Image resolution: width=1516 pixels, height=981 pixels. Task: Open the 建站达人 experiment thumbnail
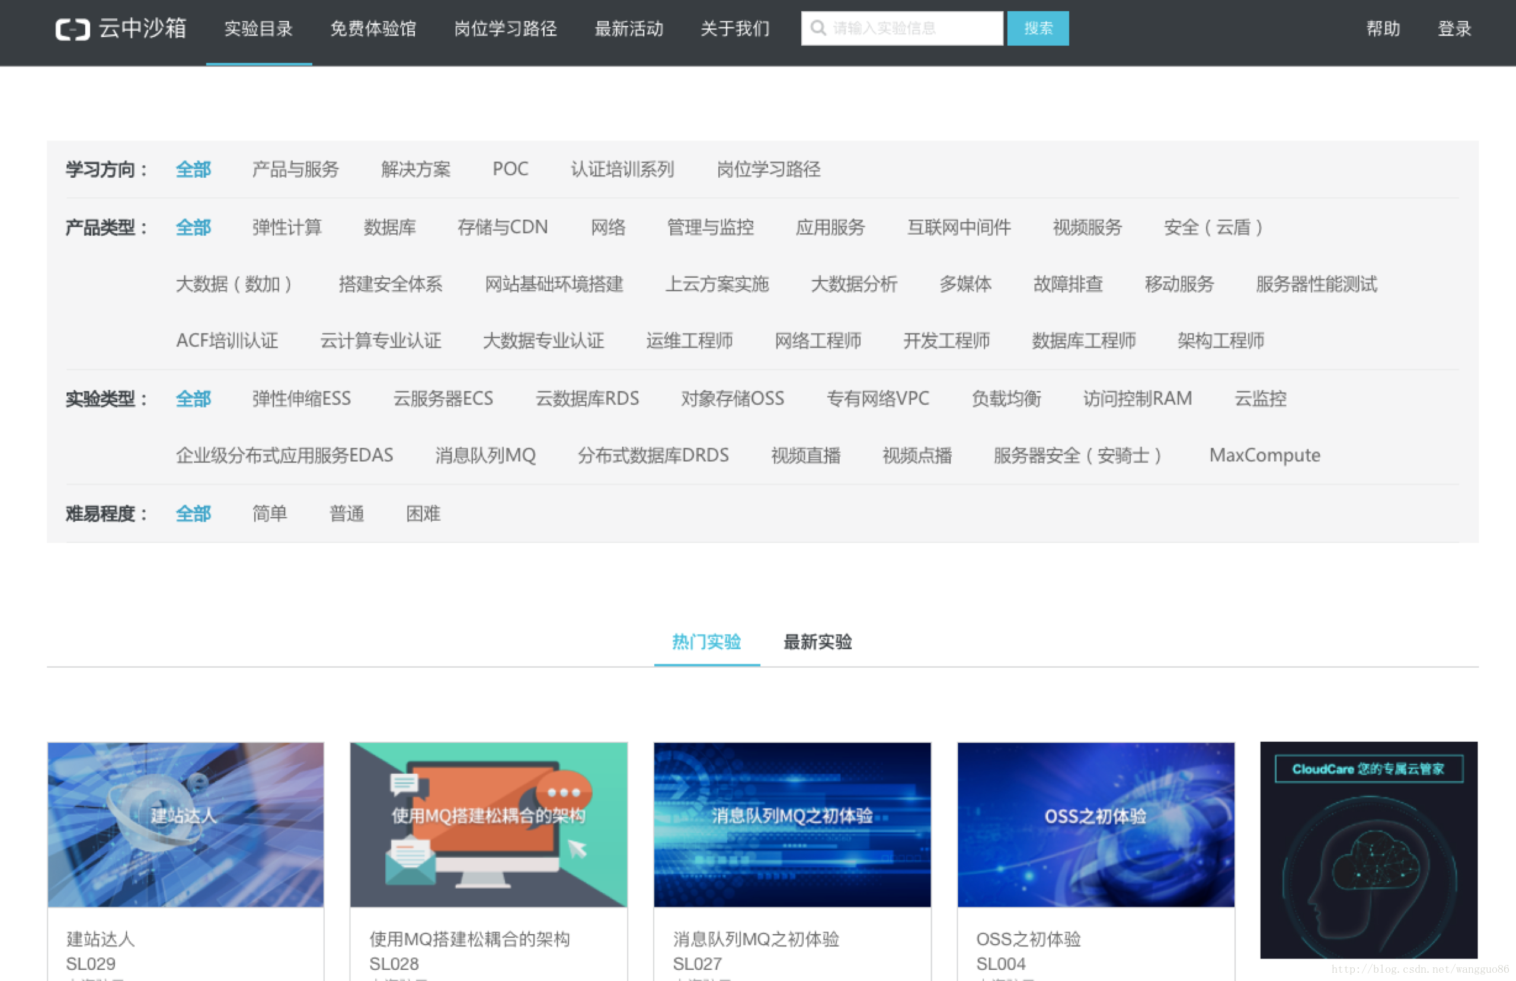click(x=185, y=825)
